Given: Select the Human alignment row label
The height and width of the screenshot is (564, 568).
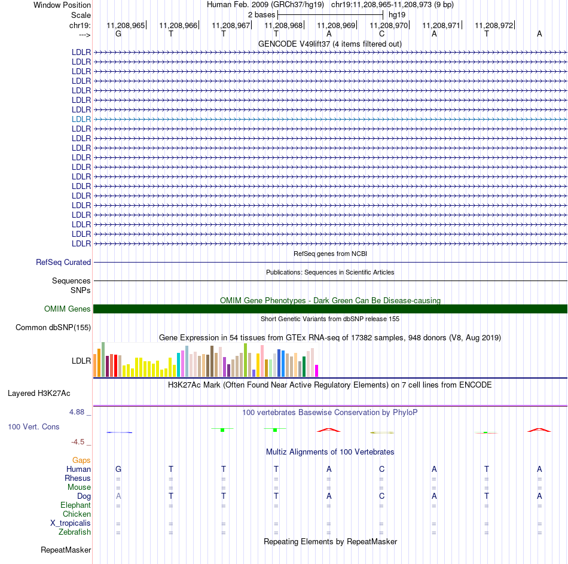Looking at the screenshot, I should 78,469.
